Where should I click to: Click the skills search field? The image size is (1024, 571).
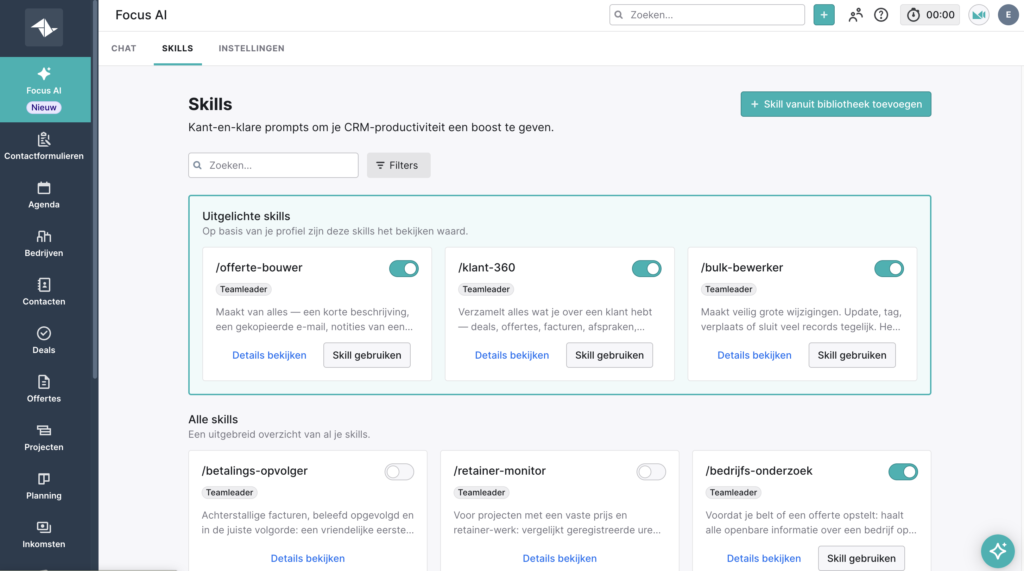pos(273,165)
